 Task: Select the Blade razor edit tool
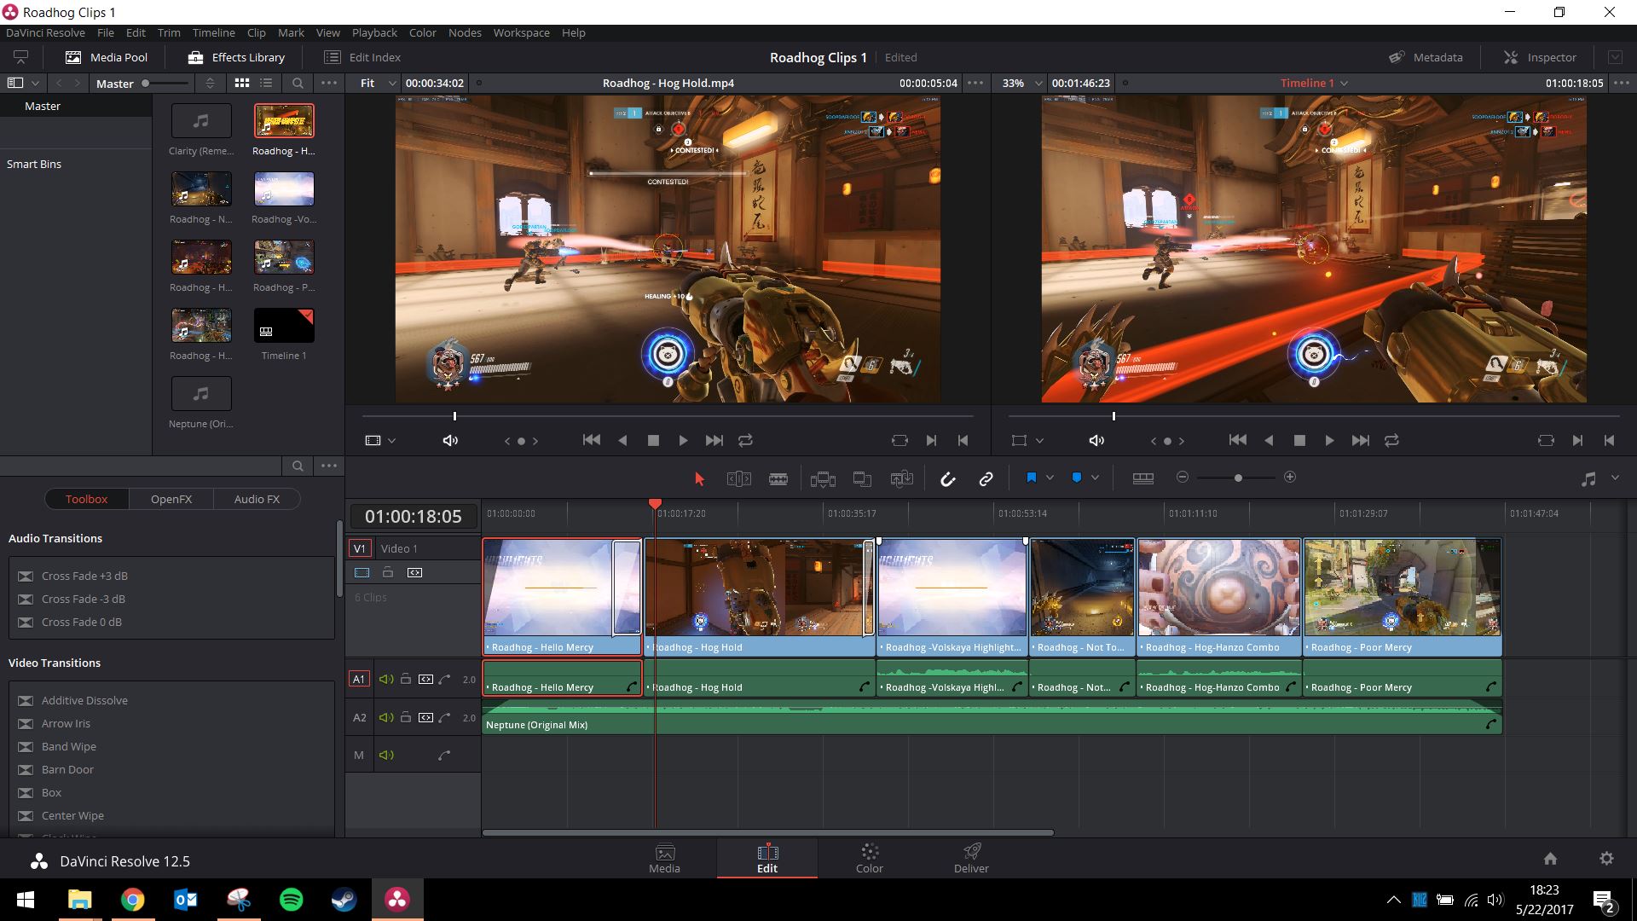coord(778,479)
